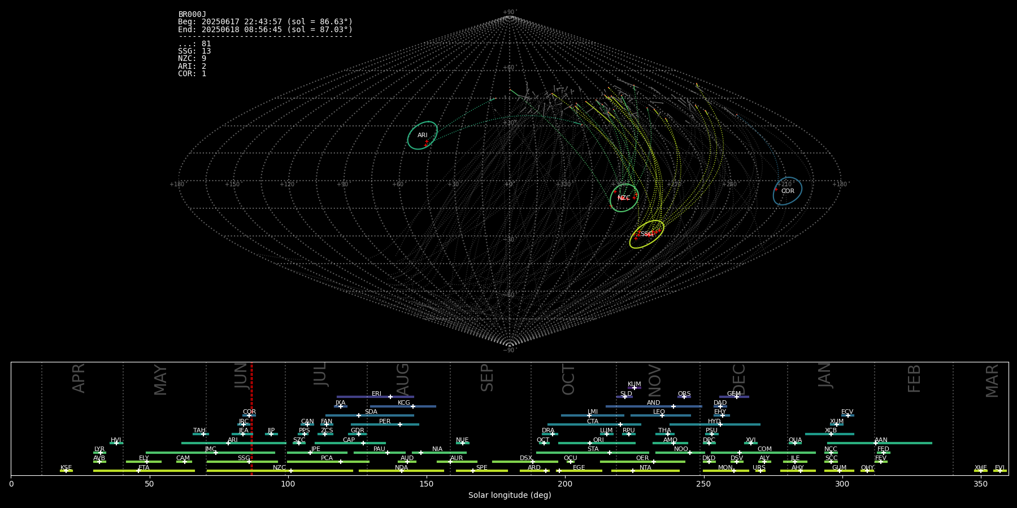Image resolution: width=1017 pixels, height=508 pixels.
Task: Click the HYD shower bar on the timeline
Action: (x=715, y=424)
